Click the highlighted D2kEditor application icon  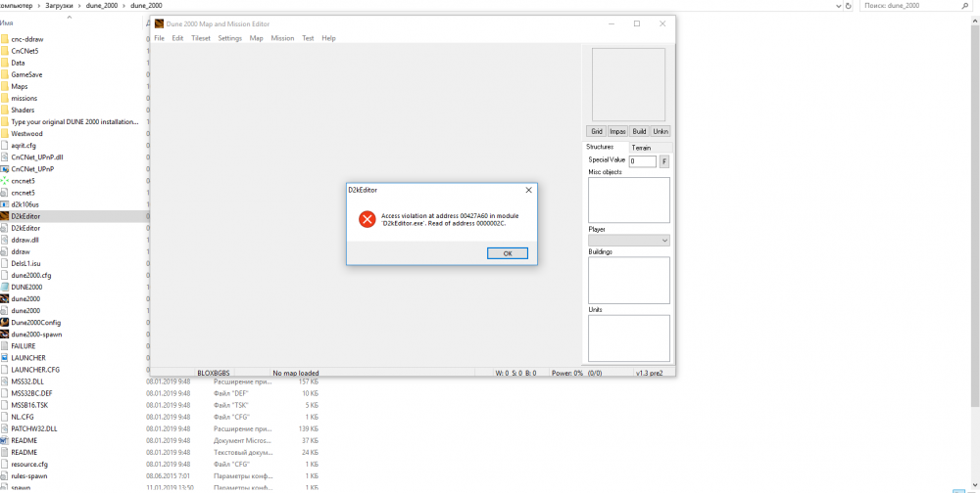point(4,216)
